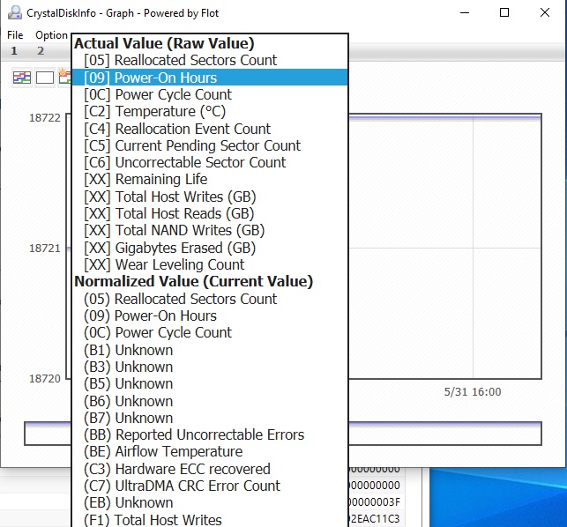
Task: Choose [XX] Total Host Reads (GB)
Action: tap(210, 213)
